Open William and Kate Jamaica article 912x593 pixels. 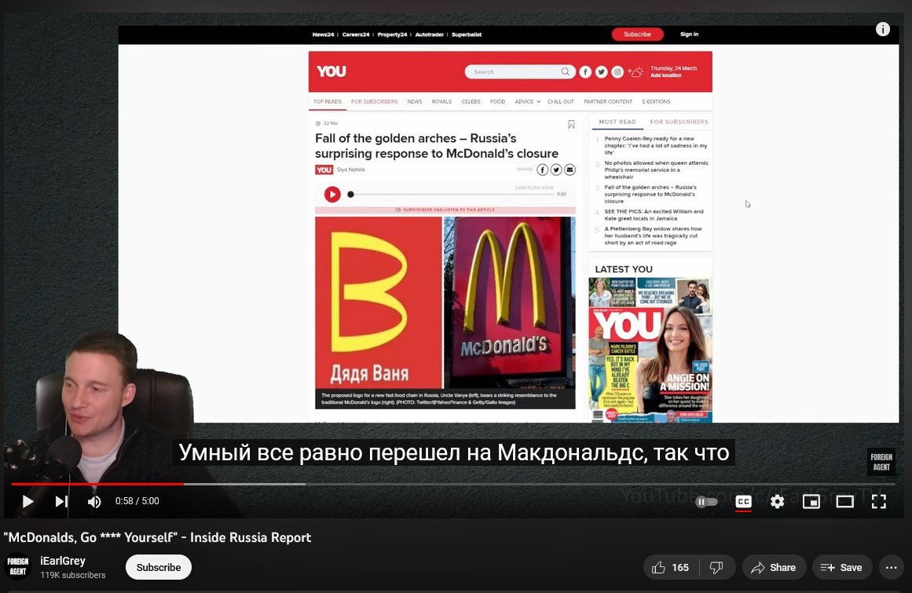click(654, 215)
